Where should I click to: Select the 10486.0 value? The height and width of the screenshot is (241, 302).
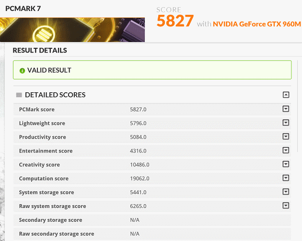tap(139, 164)
